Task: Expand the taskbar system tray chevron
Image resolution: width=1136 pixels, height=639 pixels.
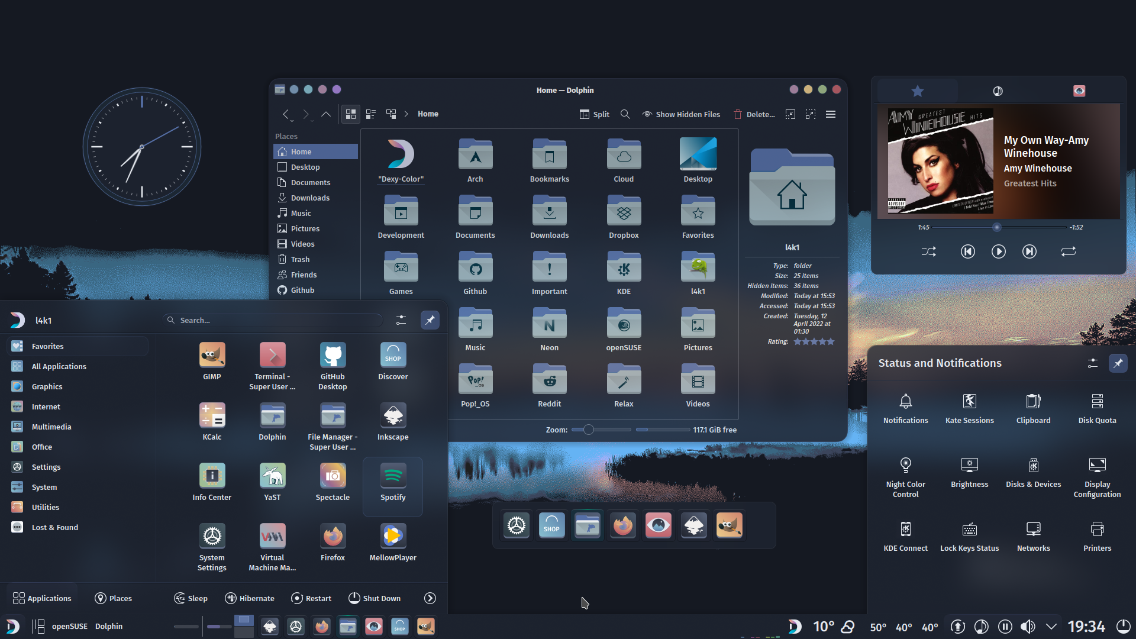Action: (1051, 626)
